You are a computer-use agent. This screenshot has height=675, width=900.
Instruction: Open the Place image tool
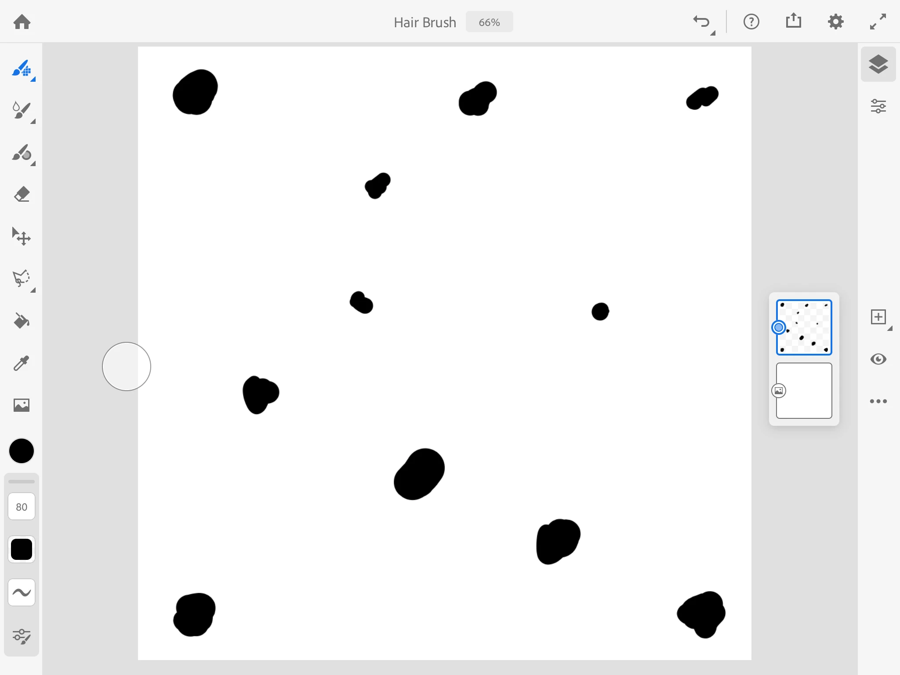22,405
